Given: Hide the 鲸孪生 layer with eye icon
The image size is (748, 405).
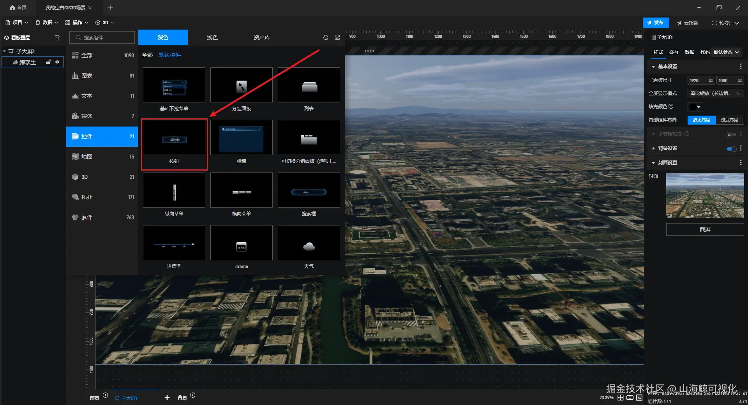Looking at the screenshot, I should coord(57,62).
